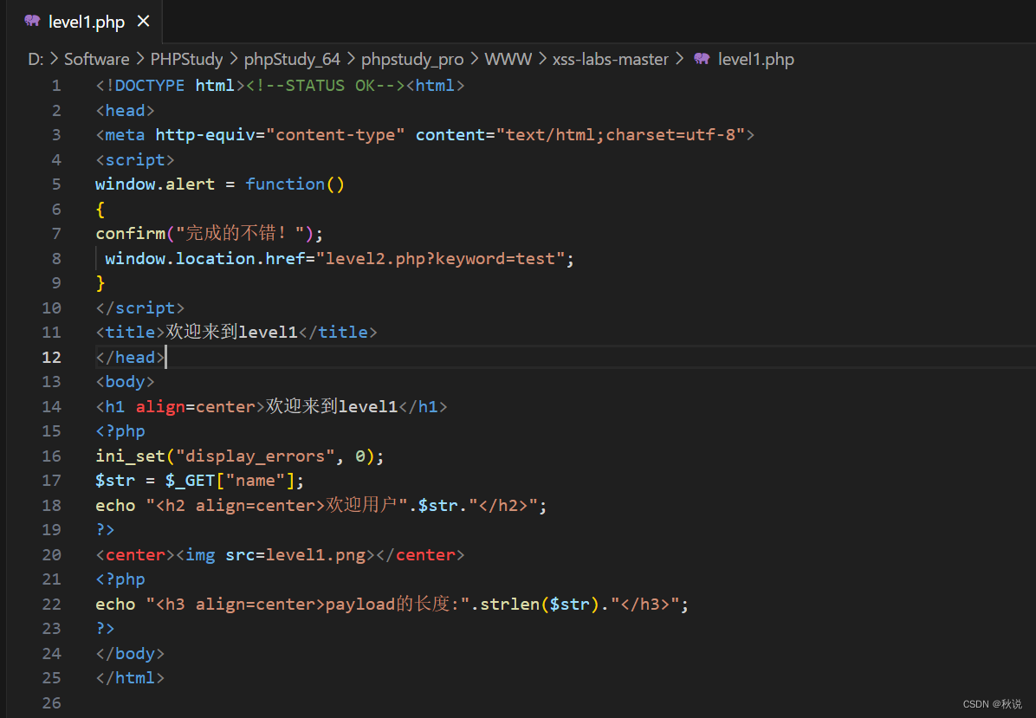Viewport: 1036px width, 718px height.
Task: Open the phpstudy_pro breadcrumb folder
Action: 412,59
